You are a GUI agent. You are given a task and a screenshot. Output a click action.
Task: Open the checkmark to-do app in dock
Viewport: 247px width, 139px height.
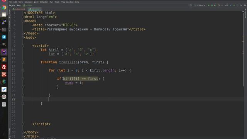point(4,89)
